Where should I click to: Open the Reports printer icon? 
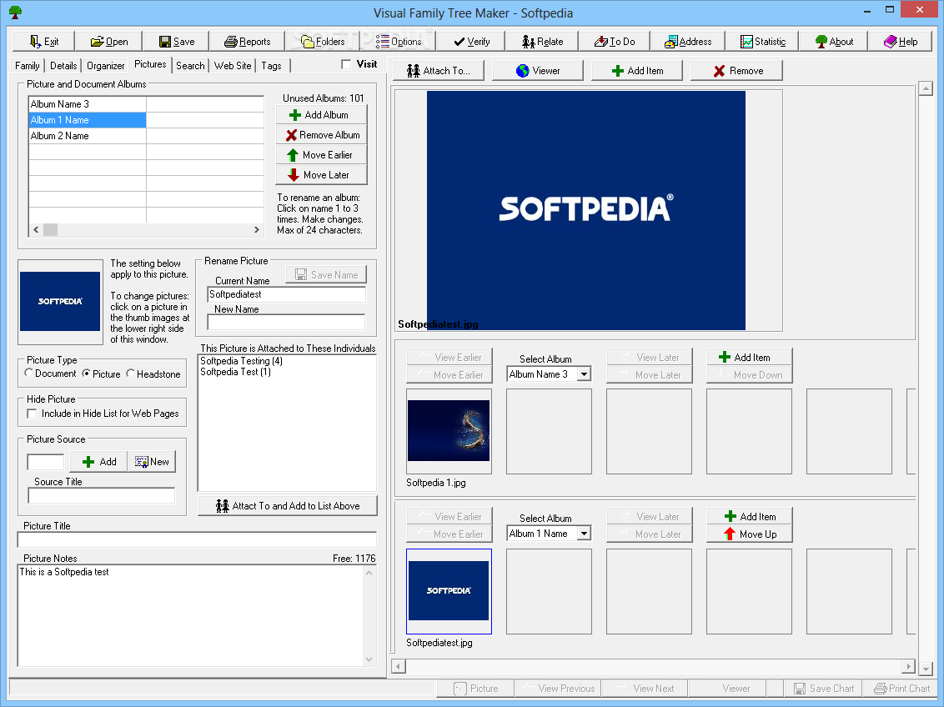[x=247, y=42]
